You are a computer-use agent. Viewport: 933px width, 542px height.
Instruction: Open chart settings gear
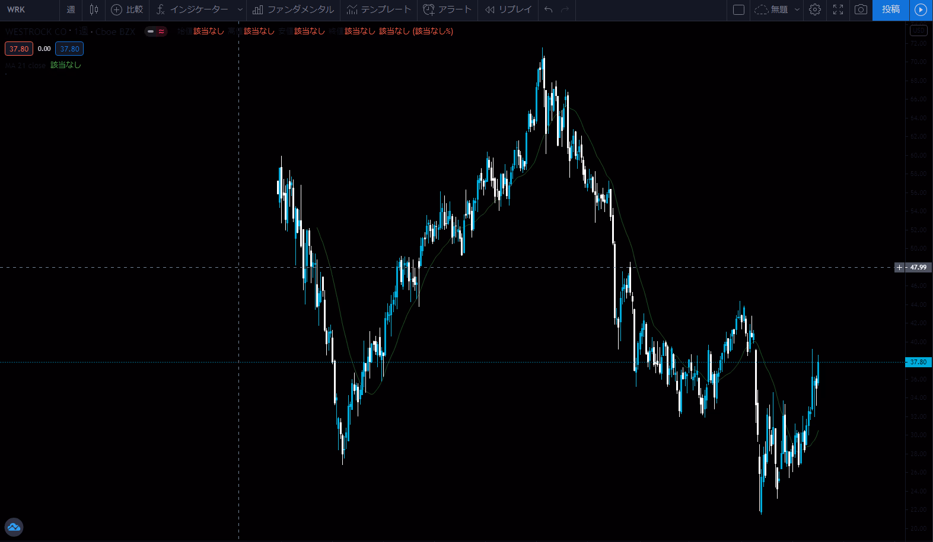pyautogui.click(x=815, y=9)
